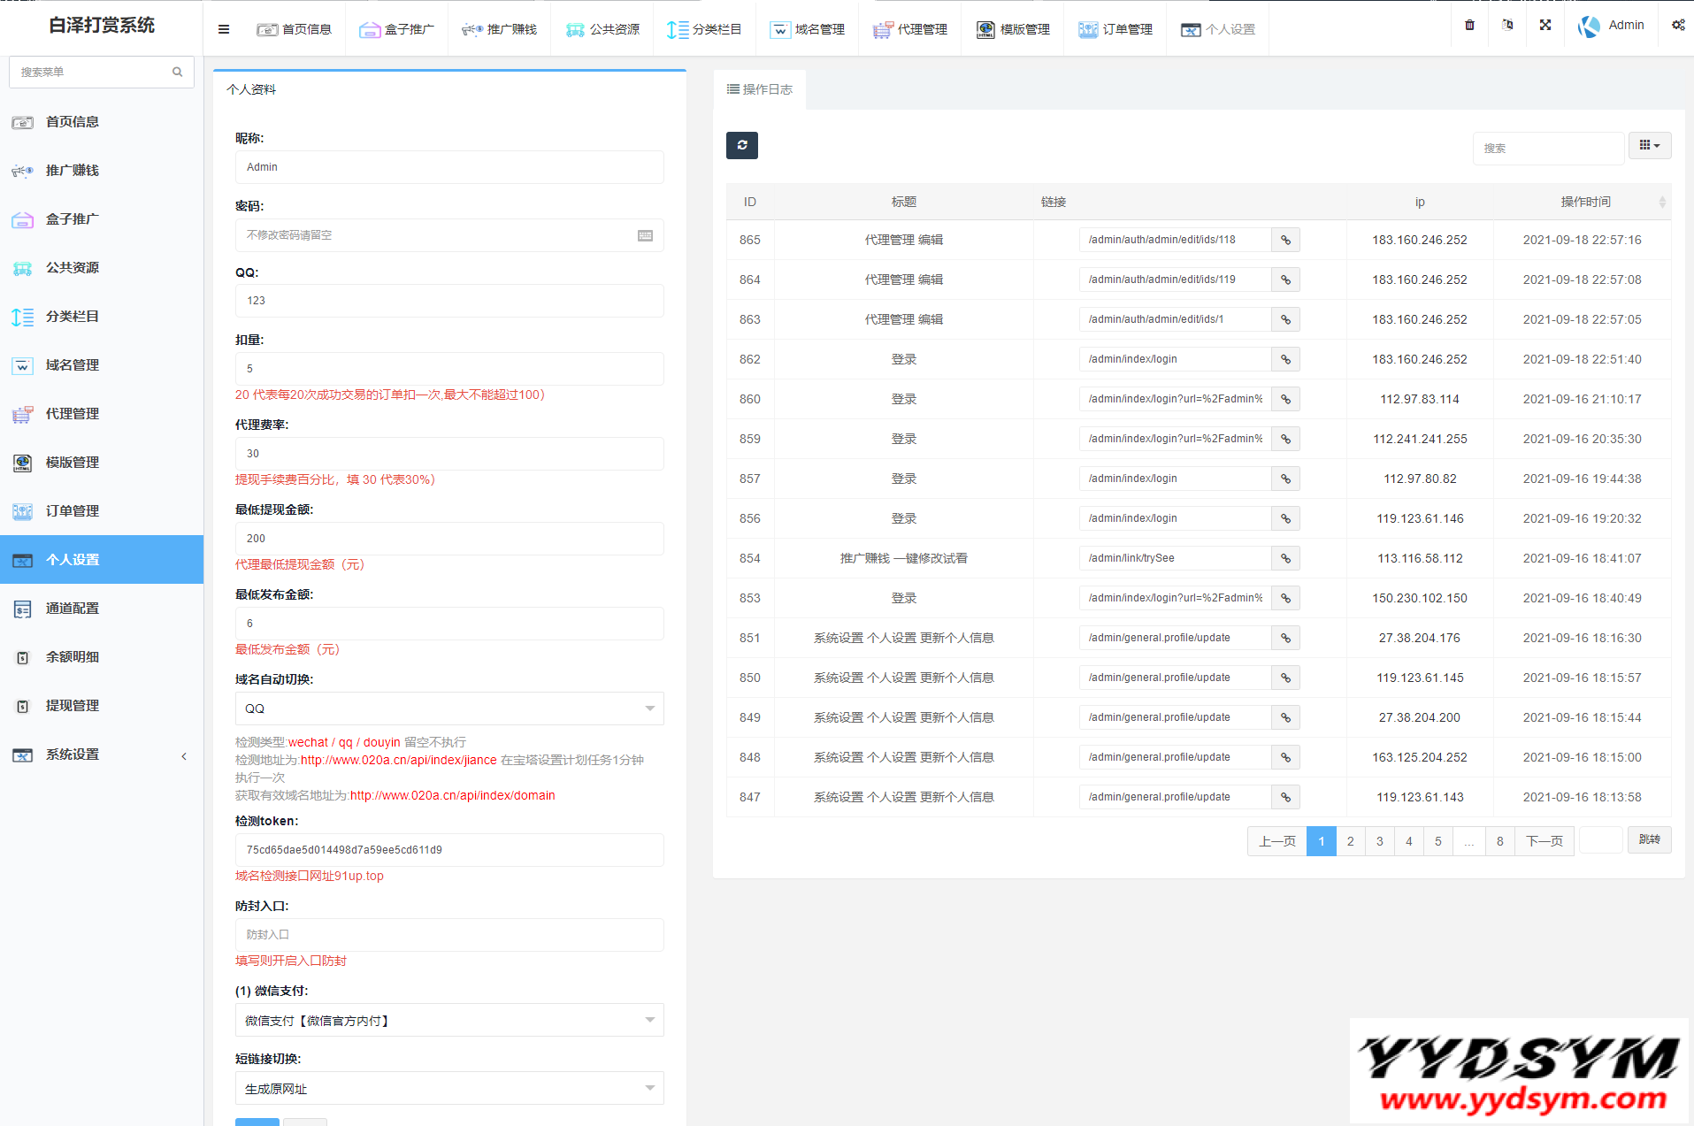Expand the 微信支付 payment dropdown
This screenshot has height=1126, width=1694.
click(449, 1021)
